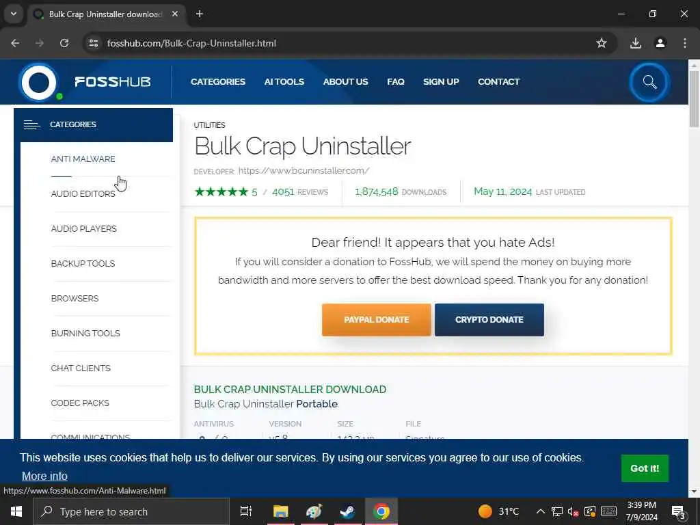Viewport: 700px width, 525px height.
Task: Select AUDIO EDITORS category
Action: tap(83, 193)
